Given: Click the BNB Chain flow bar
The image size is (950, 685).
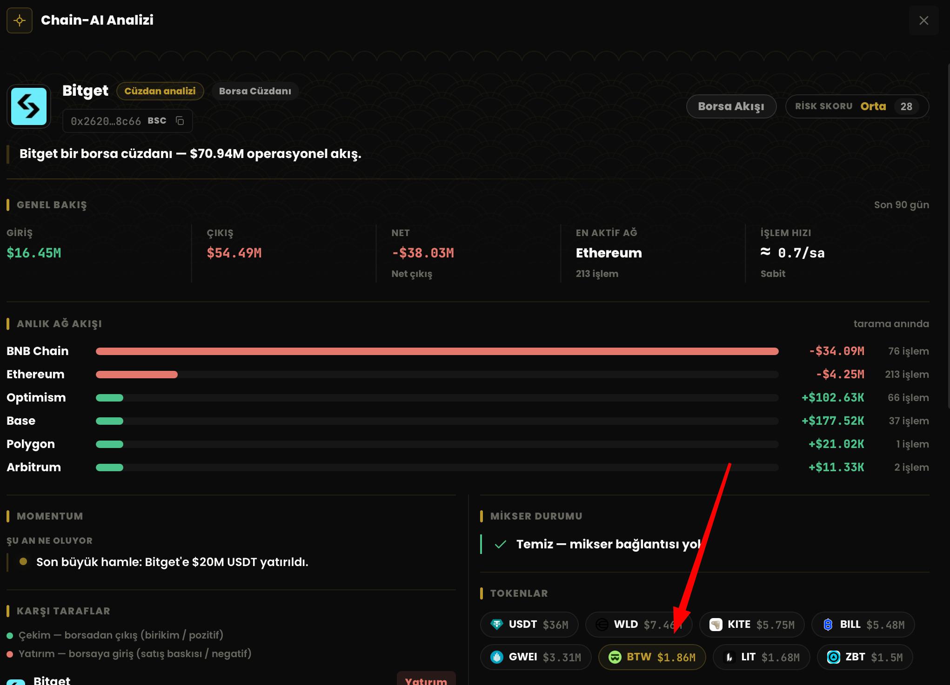Looking at the screenshot, I should (437, 351).
